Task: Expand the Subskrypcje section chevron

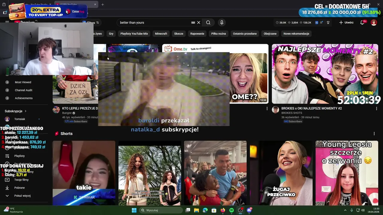Action: point(25,111)
